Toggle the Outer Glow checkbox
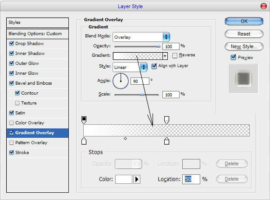This screenshot has height=200, width=270. pos(12,63)
